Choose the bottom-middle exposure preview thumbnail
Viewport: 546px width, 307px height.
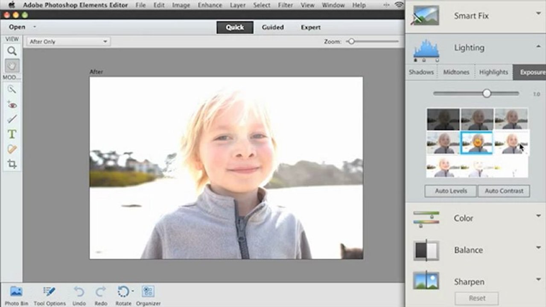tap(477, 167)
